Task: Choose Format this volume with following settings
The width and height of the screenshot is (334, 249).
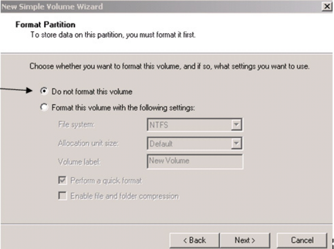Action: click(x=44, y=107)
